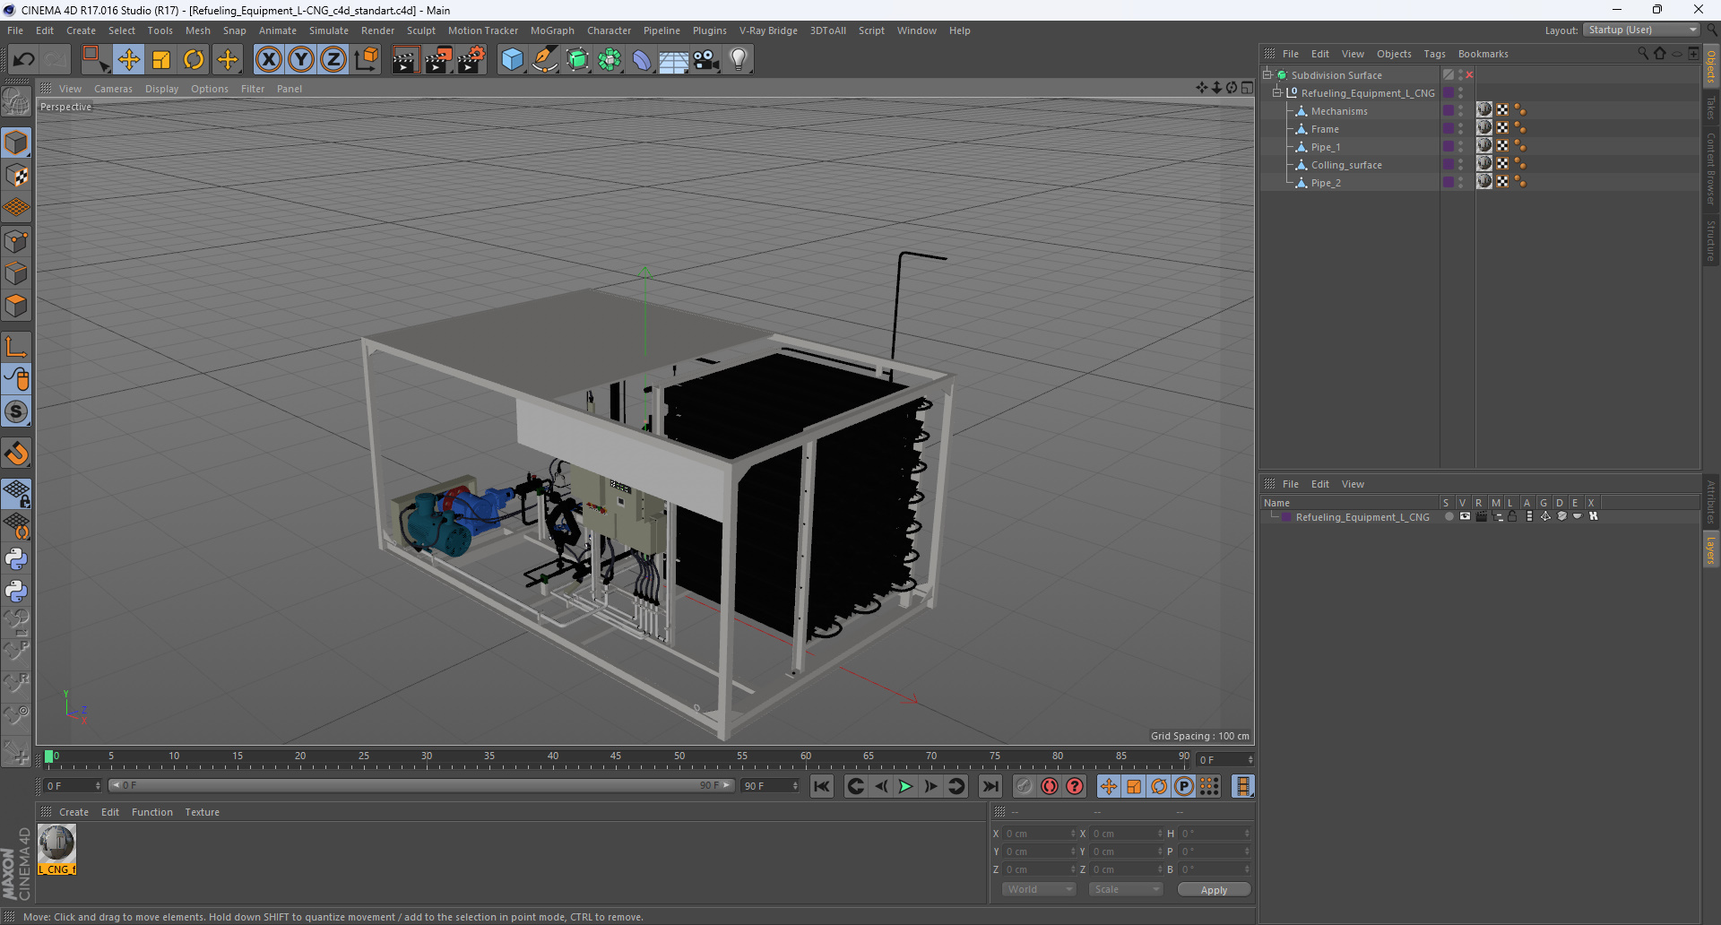
Task: Click the timeline preview range slider
Action: click(421, 785)
